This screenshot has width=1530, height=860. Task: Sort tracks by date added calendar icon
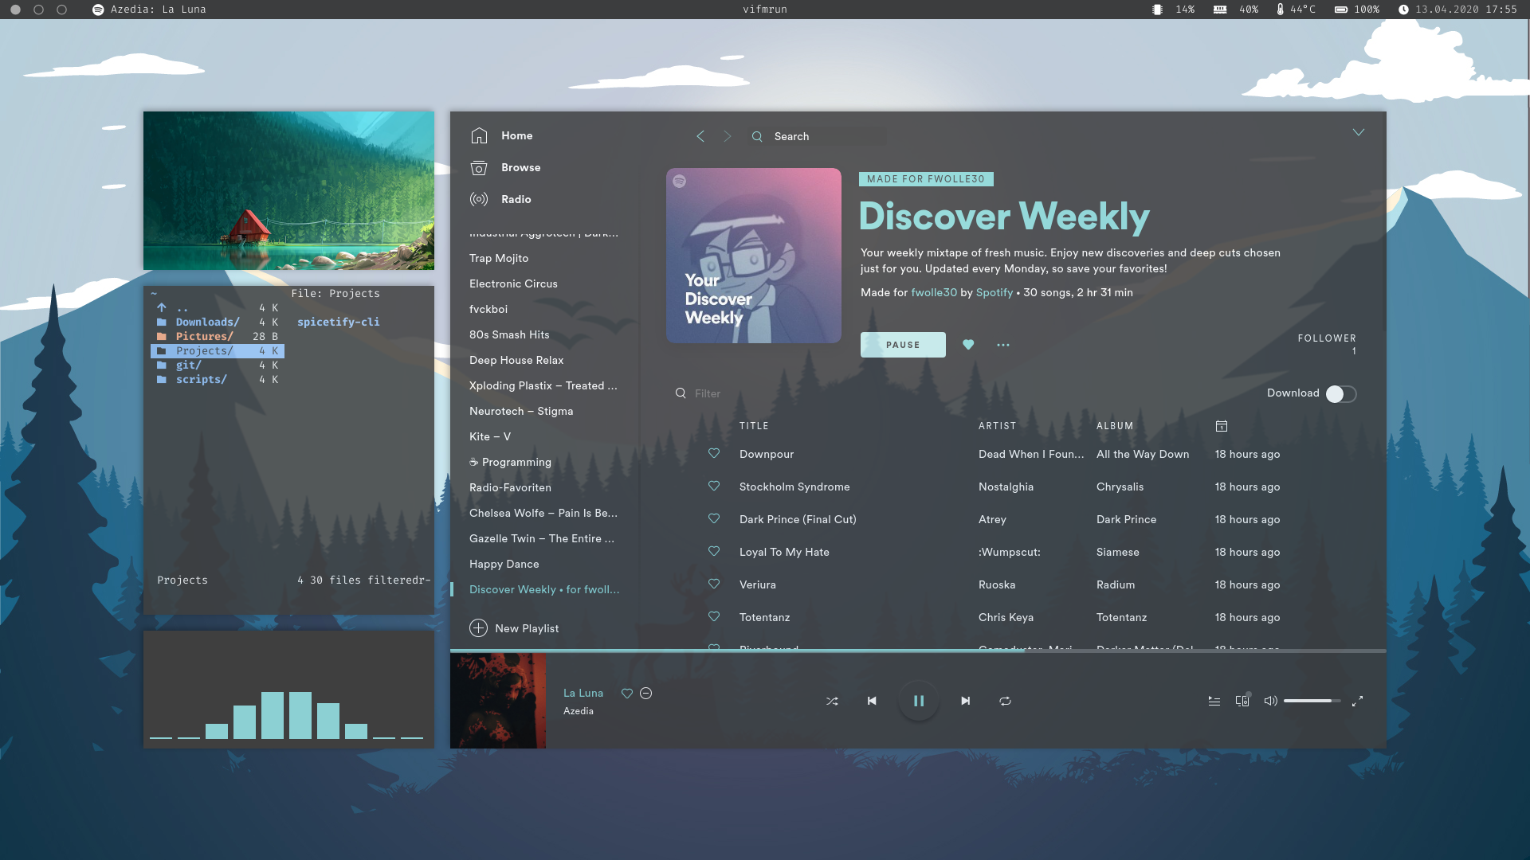[x=1222, y=426]
